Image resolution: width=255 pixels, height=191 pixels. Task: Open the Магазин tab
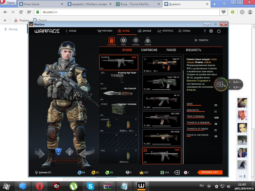(105, 31)
